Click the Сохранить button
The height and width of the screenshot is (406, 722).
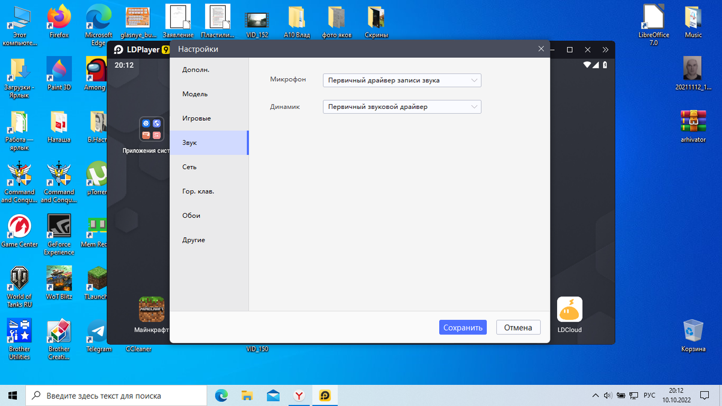(463, 328)
